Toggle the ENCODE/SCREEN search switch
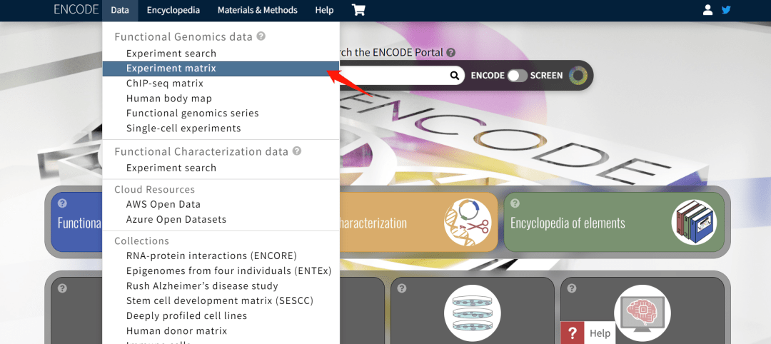This screenshot has height=344, width=771. tap(517, 76)
